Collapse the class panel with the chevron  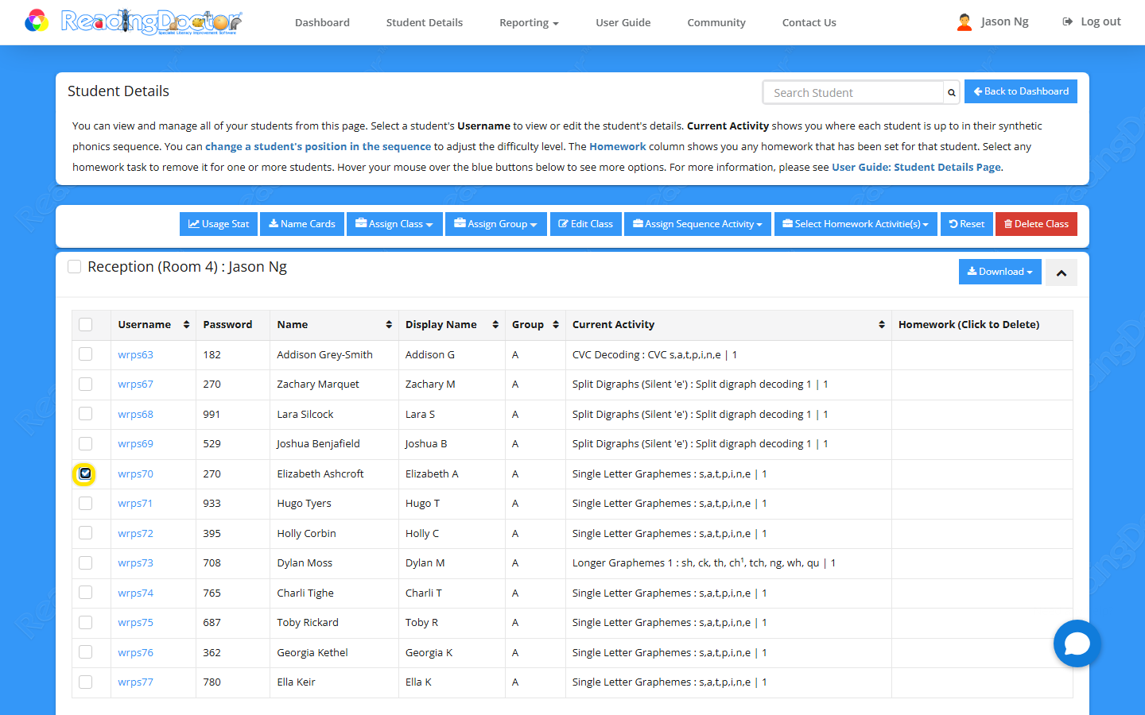pyautogui.click(x=1062, y=272)
